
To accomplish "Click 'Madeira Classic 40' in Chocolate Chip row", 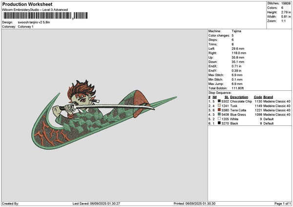I will coord(277,101).
